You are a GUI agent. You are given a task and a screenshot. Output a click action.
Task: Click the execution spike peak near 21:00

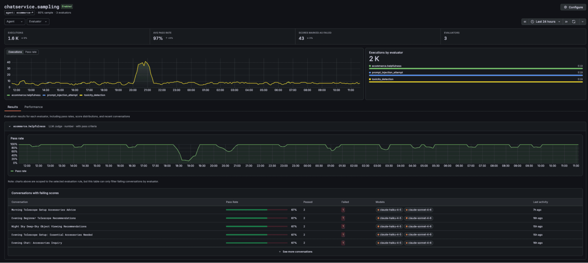click(145, 62)
